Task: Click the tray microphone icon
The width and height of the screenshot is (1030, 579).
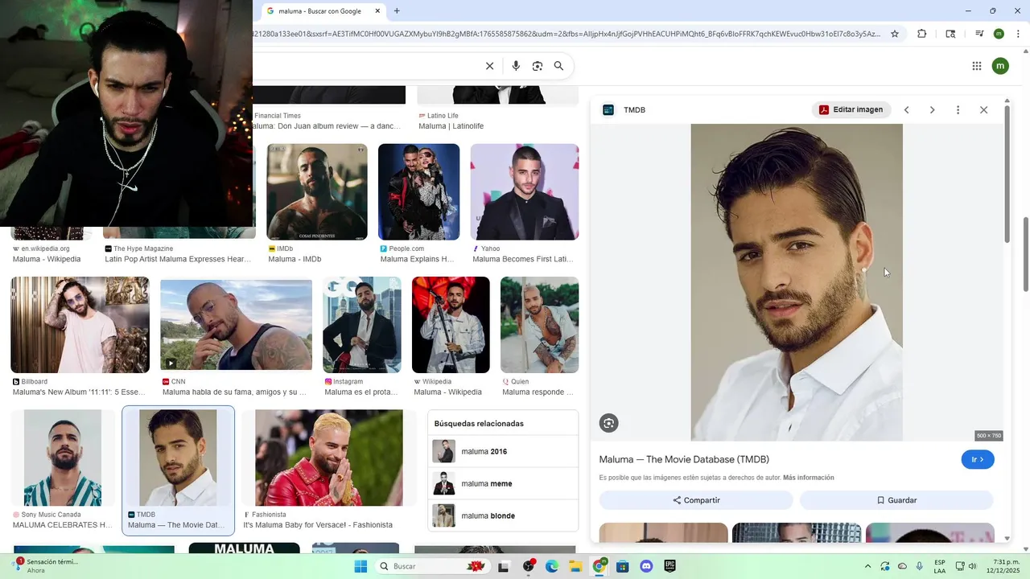Action: (x=920, y=566)
